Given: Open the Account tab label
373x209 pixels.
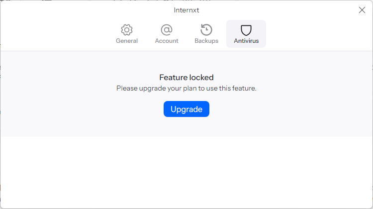Looking at the screenshot, I should [167, 41].
